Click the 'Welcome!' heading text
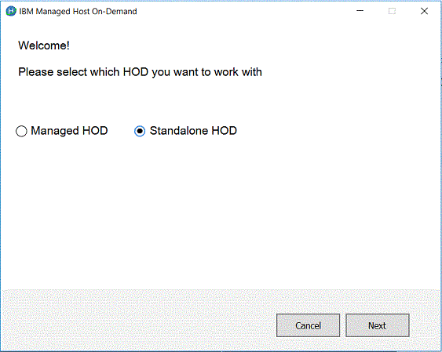 click(44, 45)
